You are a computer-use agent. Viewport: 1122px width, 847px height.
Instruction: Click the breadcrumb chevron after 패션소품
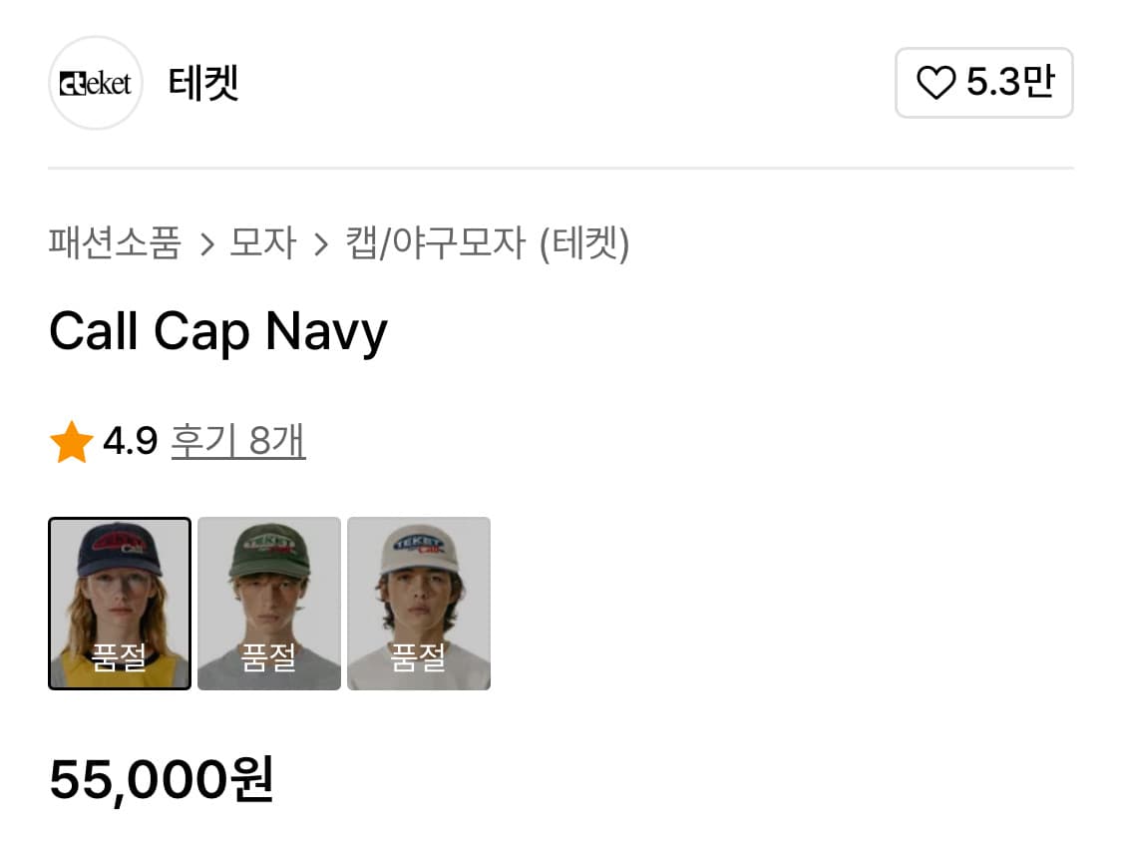click(x=205, y=242)
